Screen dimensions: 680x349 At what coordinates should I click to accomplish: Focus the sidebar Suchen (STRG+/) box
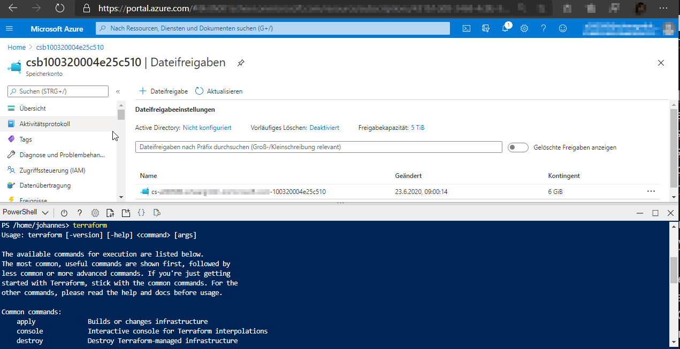58,91
